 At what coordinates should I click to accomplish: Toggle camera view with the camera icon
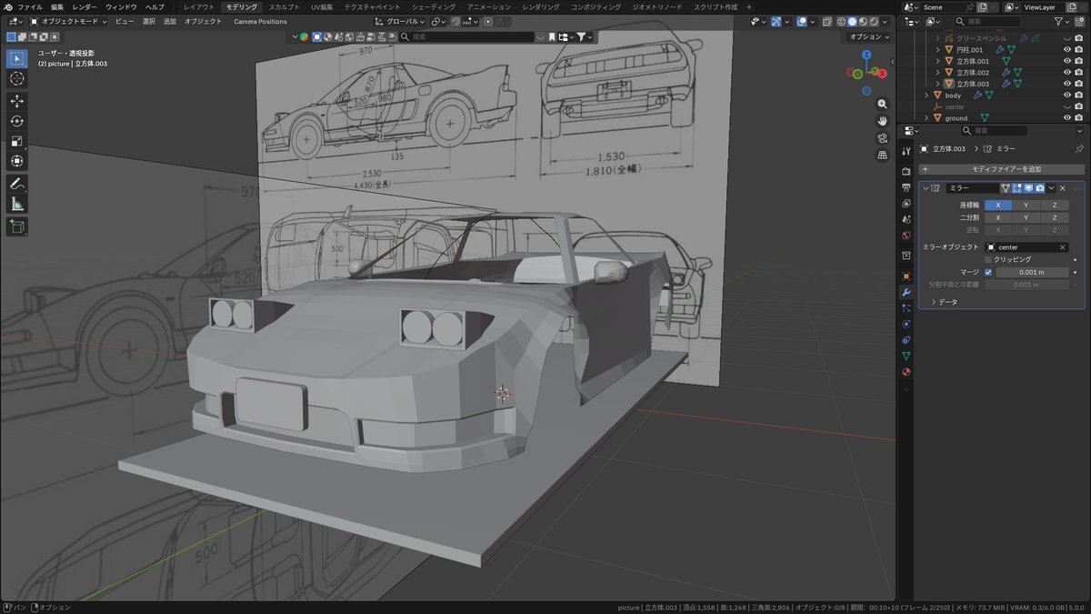(x=882, y=138)
